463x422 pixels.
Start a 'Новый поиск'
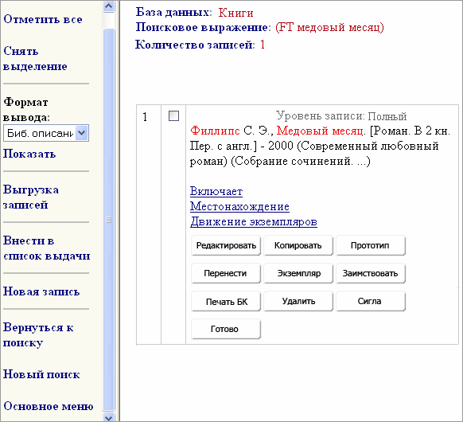tap(41, 374)
